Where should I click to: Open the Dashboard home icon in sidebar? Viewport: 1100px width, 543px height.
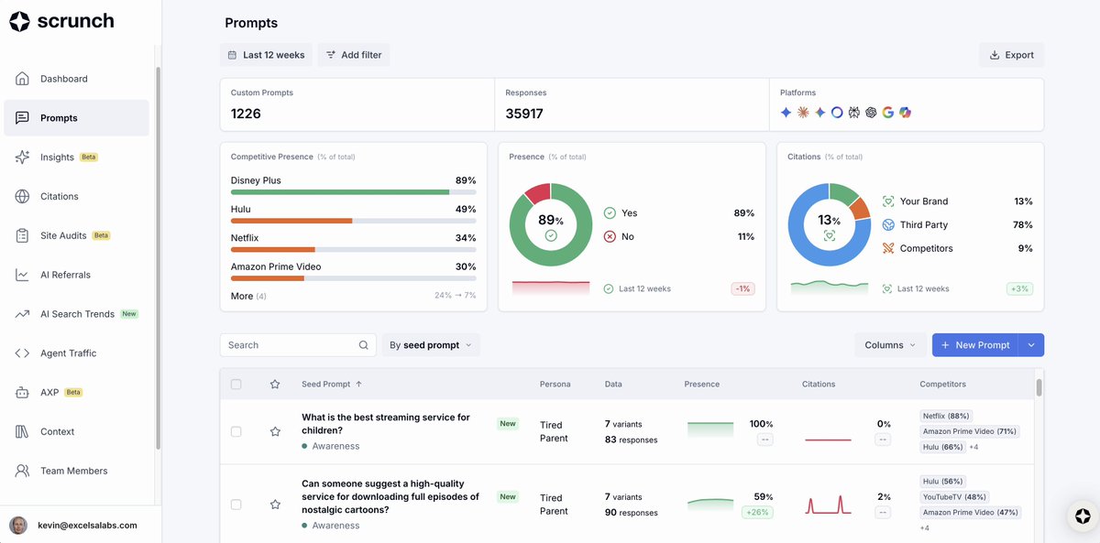click(23, 79)
